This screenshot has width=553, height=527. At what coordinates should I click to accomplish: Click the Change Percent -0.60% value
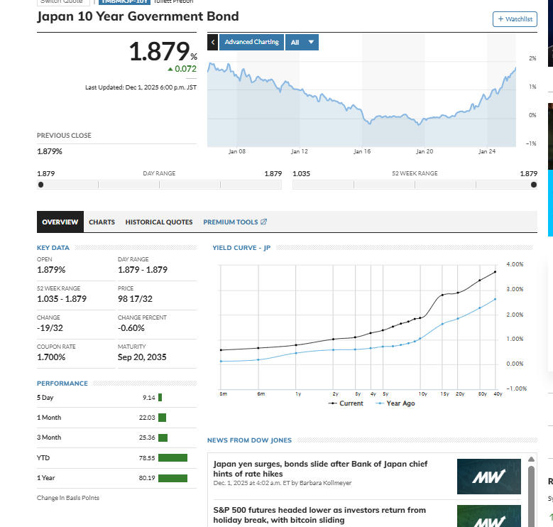point(131,328)
